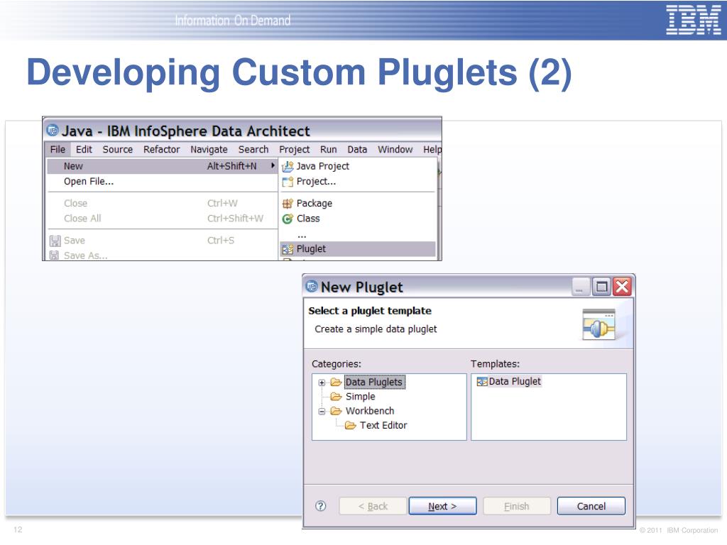Close the New Pluglet dialog
The image size is (727, 545).
(x=622, y=287)
